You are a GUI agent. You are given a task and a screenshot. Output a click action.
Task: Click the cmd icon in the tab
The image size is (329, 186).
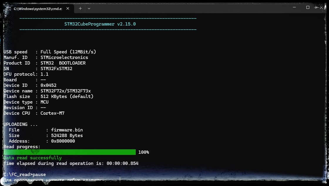(9, 9)
